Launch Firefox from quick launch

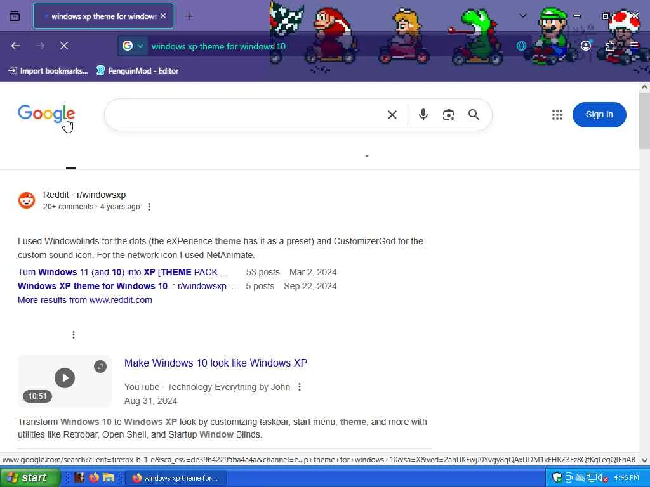pos(94,478)
